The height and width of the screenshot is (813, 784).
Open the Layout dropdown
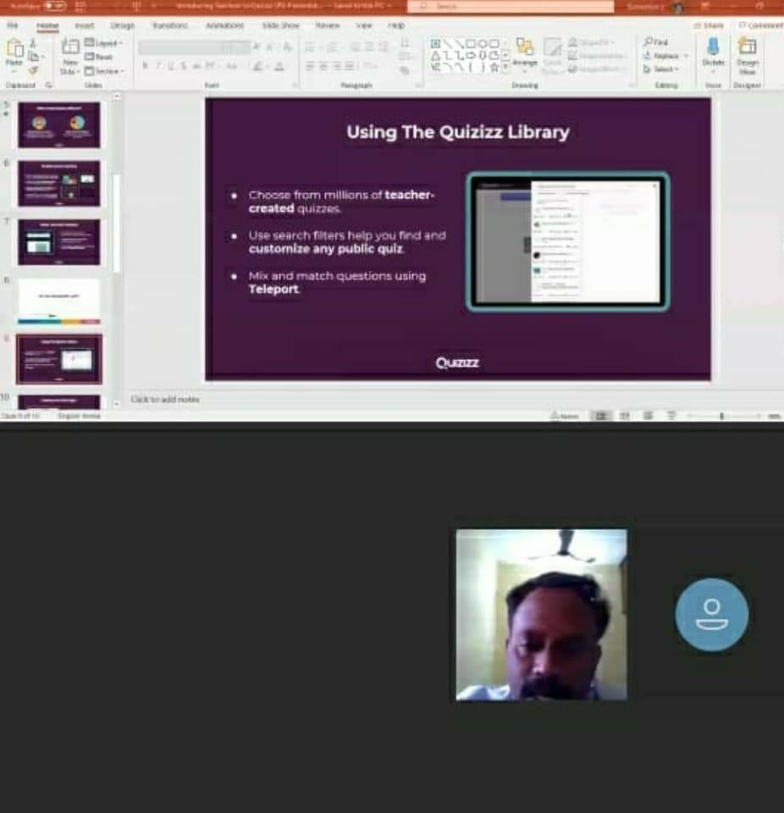103,43
